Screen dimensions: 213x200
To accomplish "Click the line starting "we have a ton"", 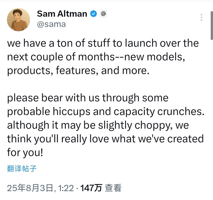I will coord(103,43).
